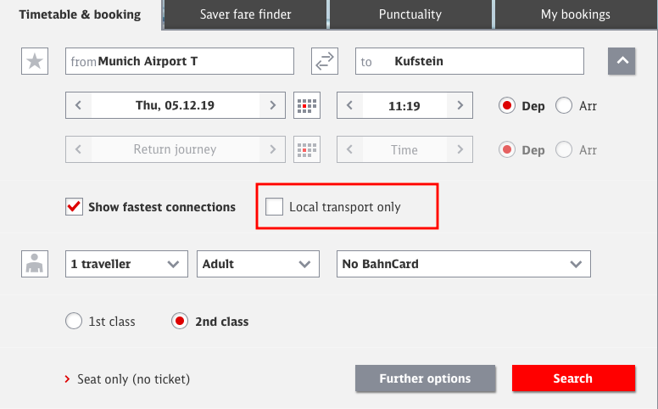Click the red Search button
Viewport: 658px width, 409px height.
pos(573,378)
